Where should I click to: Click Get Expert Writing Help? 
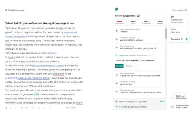tap(180, 97)
